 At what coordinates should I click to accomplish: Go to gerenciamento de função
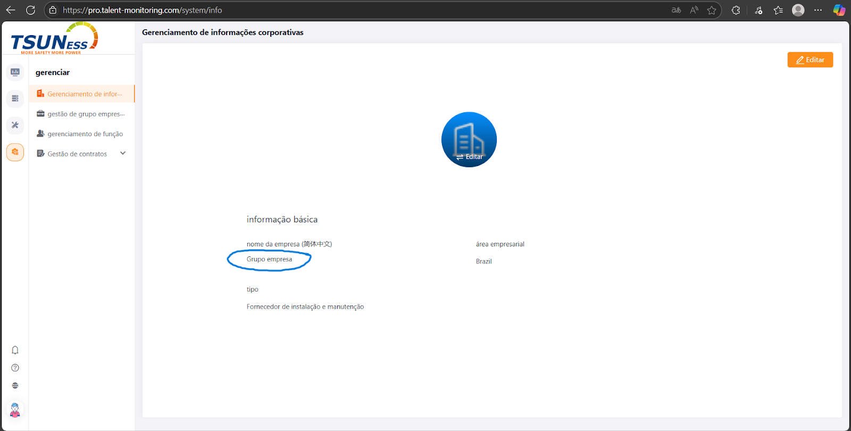click(x=85, y=134)
